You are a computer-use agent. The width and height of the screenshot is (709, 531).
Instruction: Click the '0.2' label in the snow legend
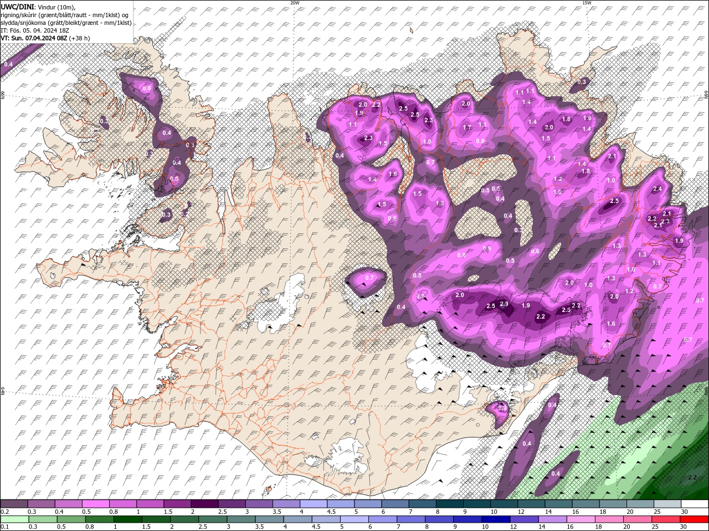point(4,512)
